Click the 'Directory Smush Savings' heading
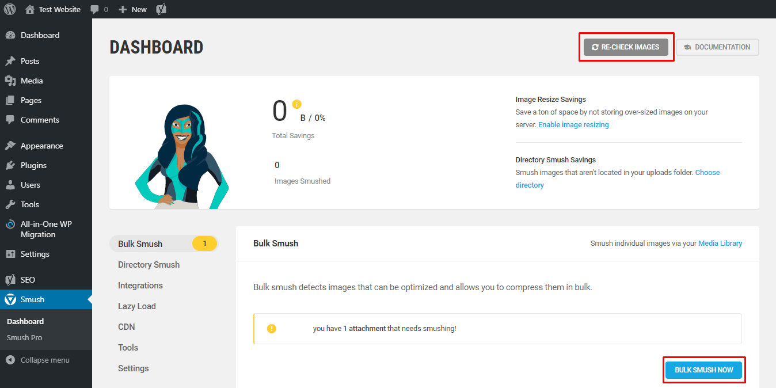The height and width of the screenshot is (388, 776). pyautogui.click(x=556, y=160)
